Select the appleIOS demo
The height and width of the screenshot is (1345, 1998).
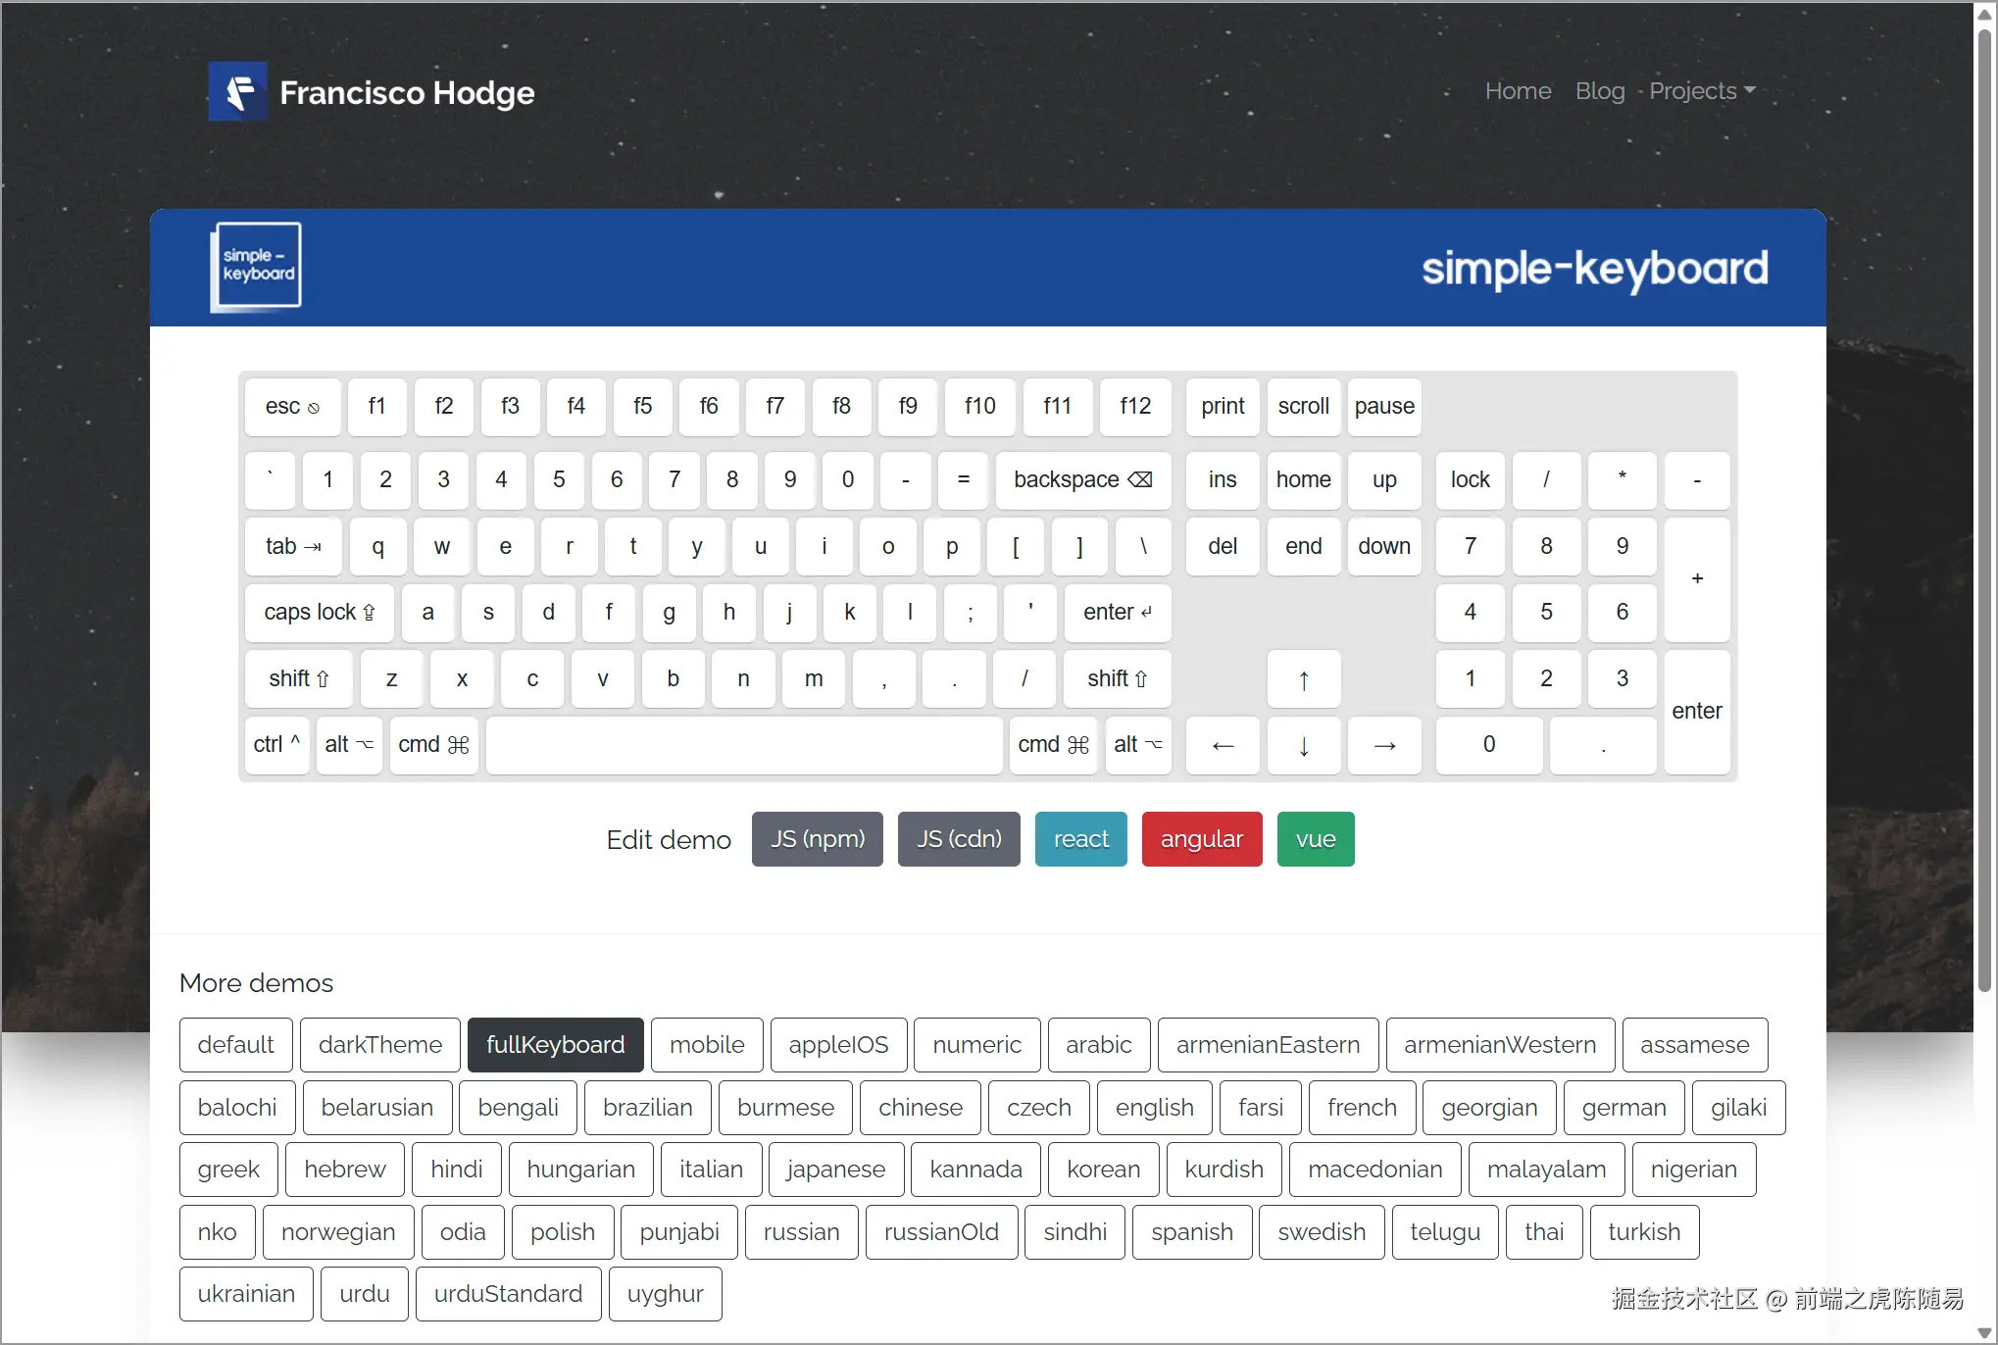pos(837,1044)
